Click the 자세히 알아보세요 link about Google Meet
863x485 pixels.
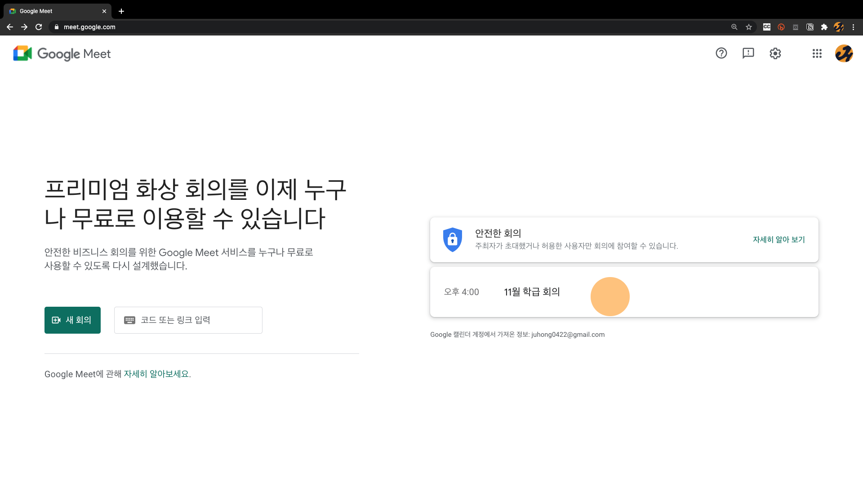pyautogui.click(x=157, y=374)
